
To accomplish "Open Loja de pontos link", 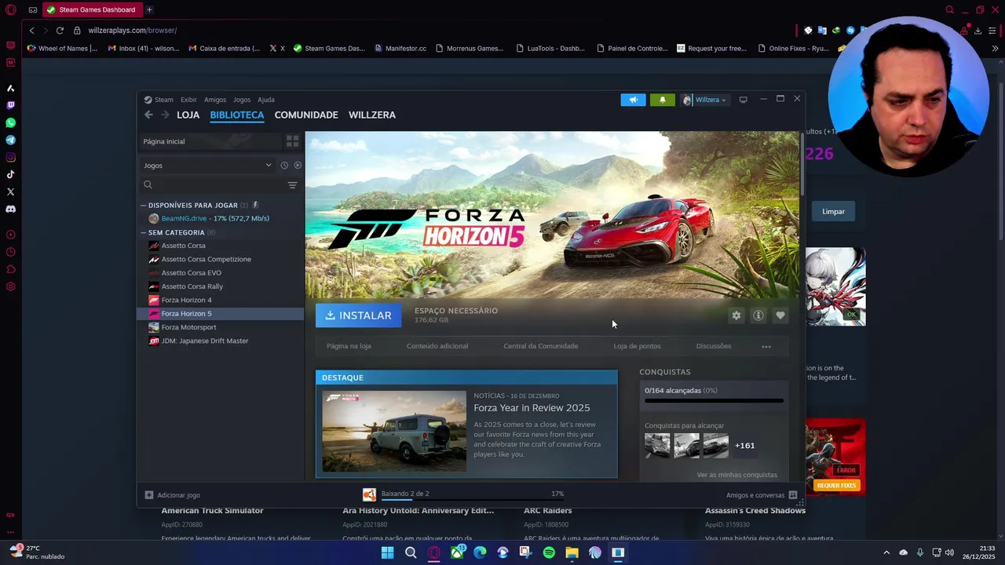I will (x=637, y=346).
